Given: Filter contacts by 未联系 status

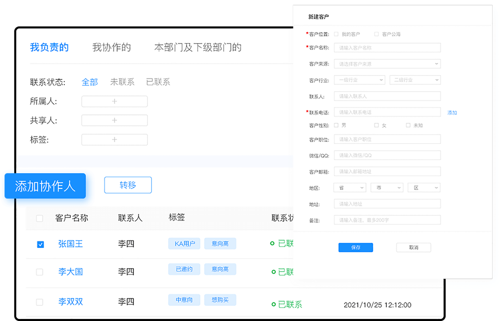Looking at the screenshot, I should tap(122, 82).
